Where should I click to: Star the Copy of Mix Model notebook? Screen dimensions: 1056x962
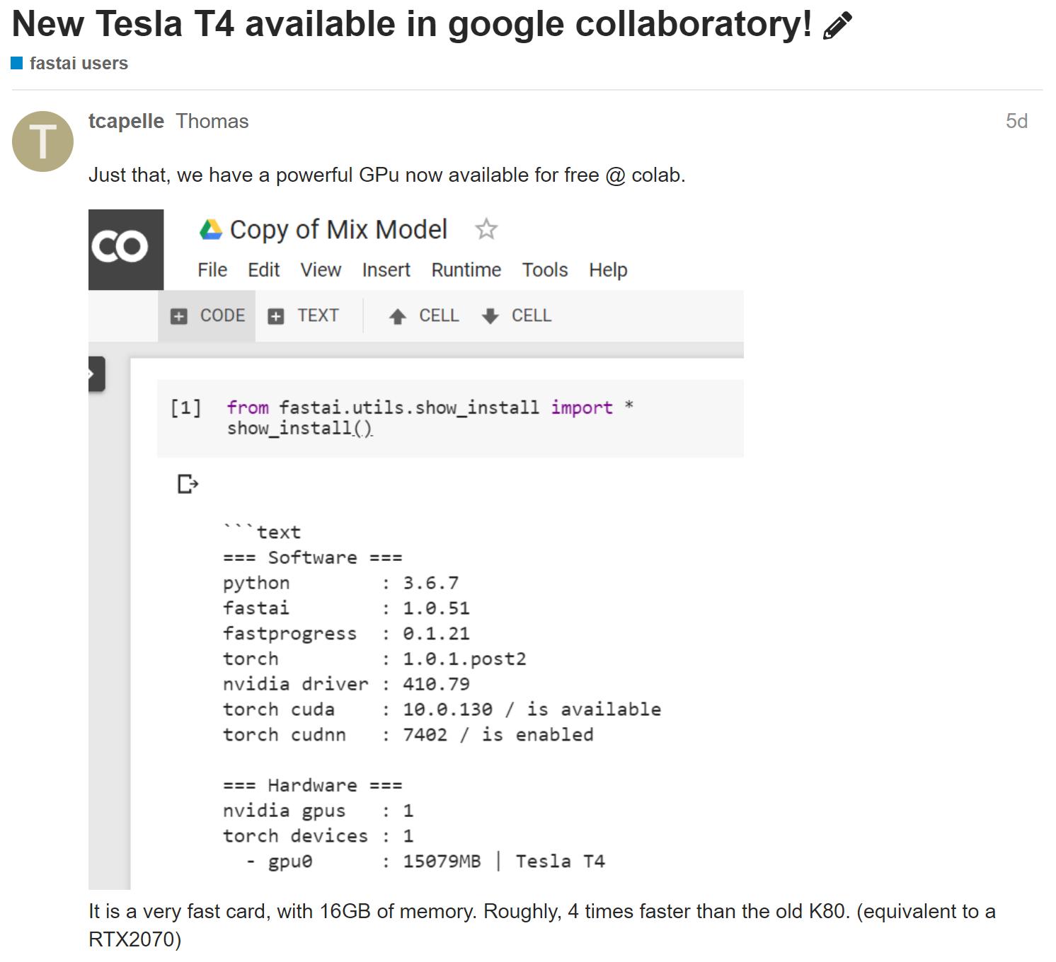point(486,229)
